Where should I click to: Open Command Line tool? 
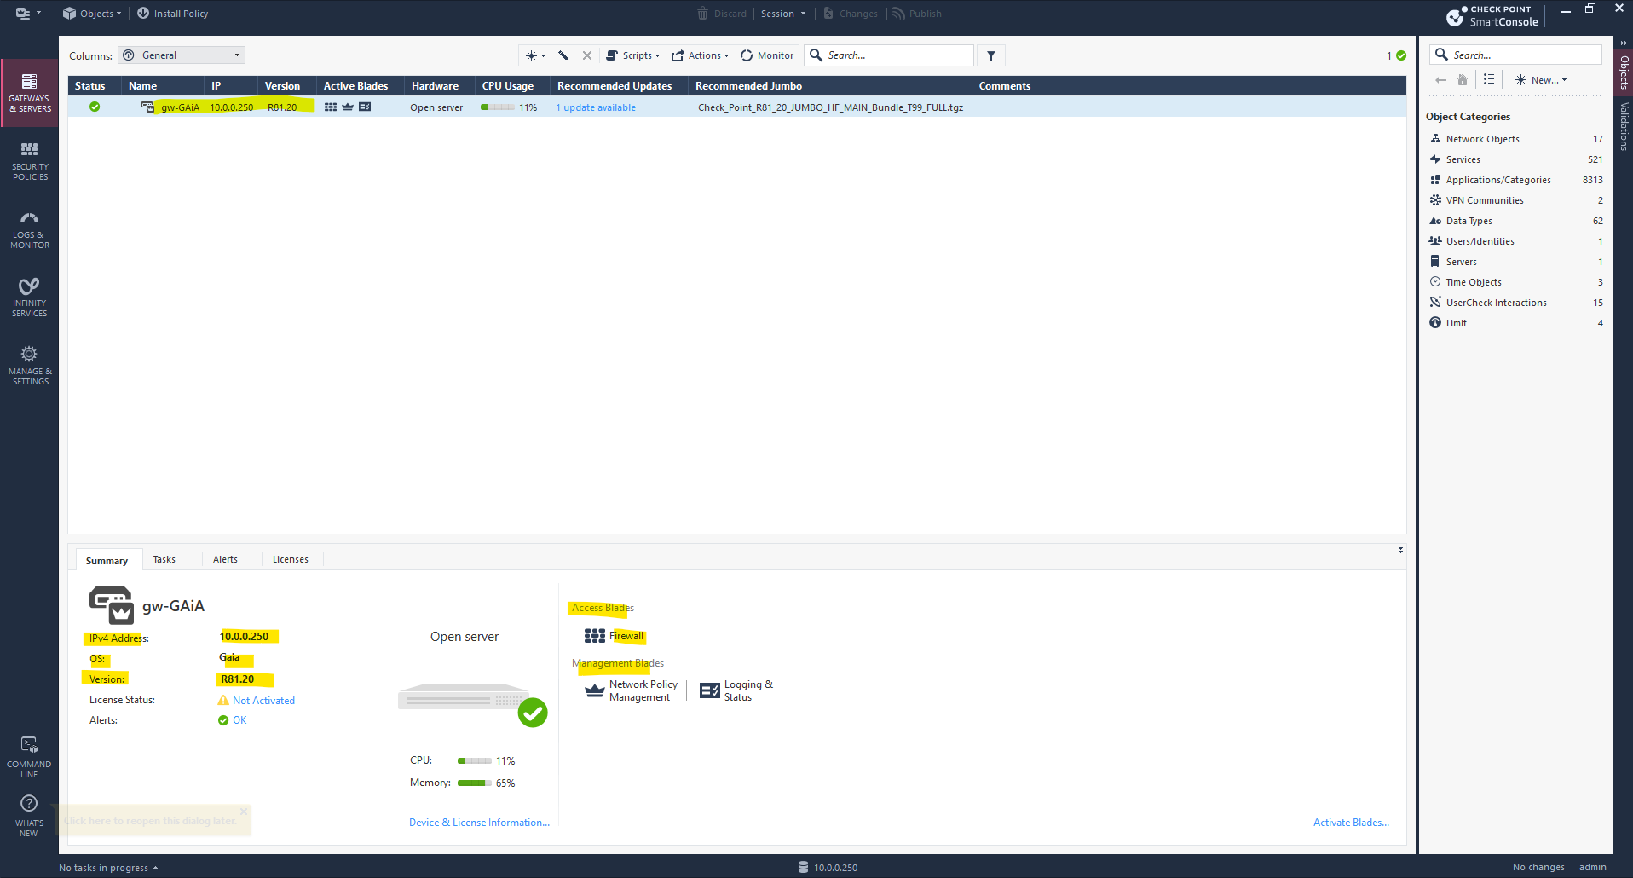tap(30, 757)
